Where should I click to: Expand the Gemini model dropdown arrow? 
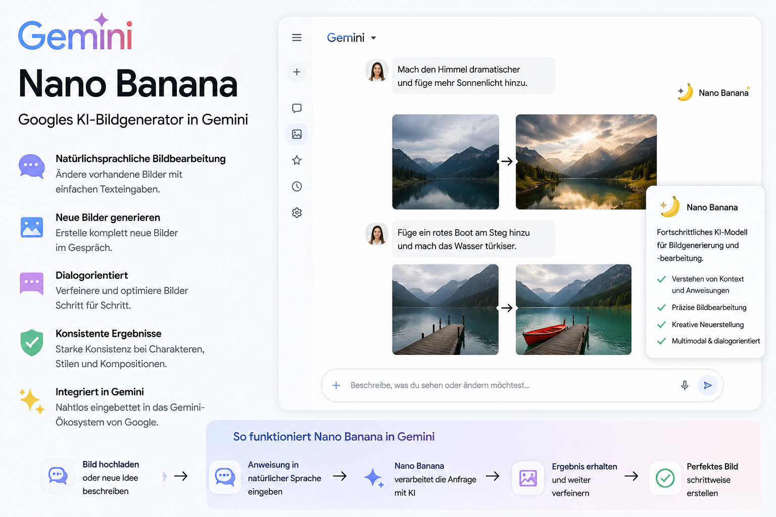point(373,38)
